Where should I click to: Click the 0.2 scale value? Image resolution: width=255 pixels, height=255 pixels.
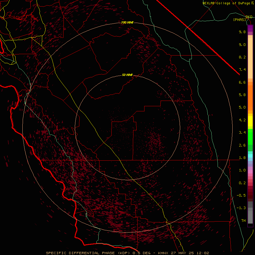coord(242,183)
